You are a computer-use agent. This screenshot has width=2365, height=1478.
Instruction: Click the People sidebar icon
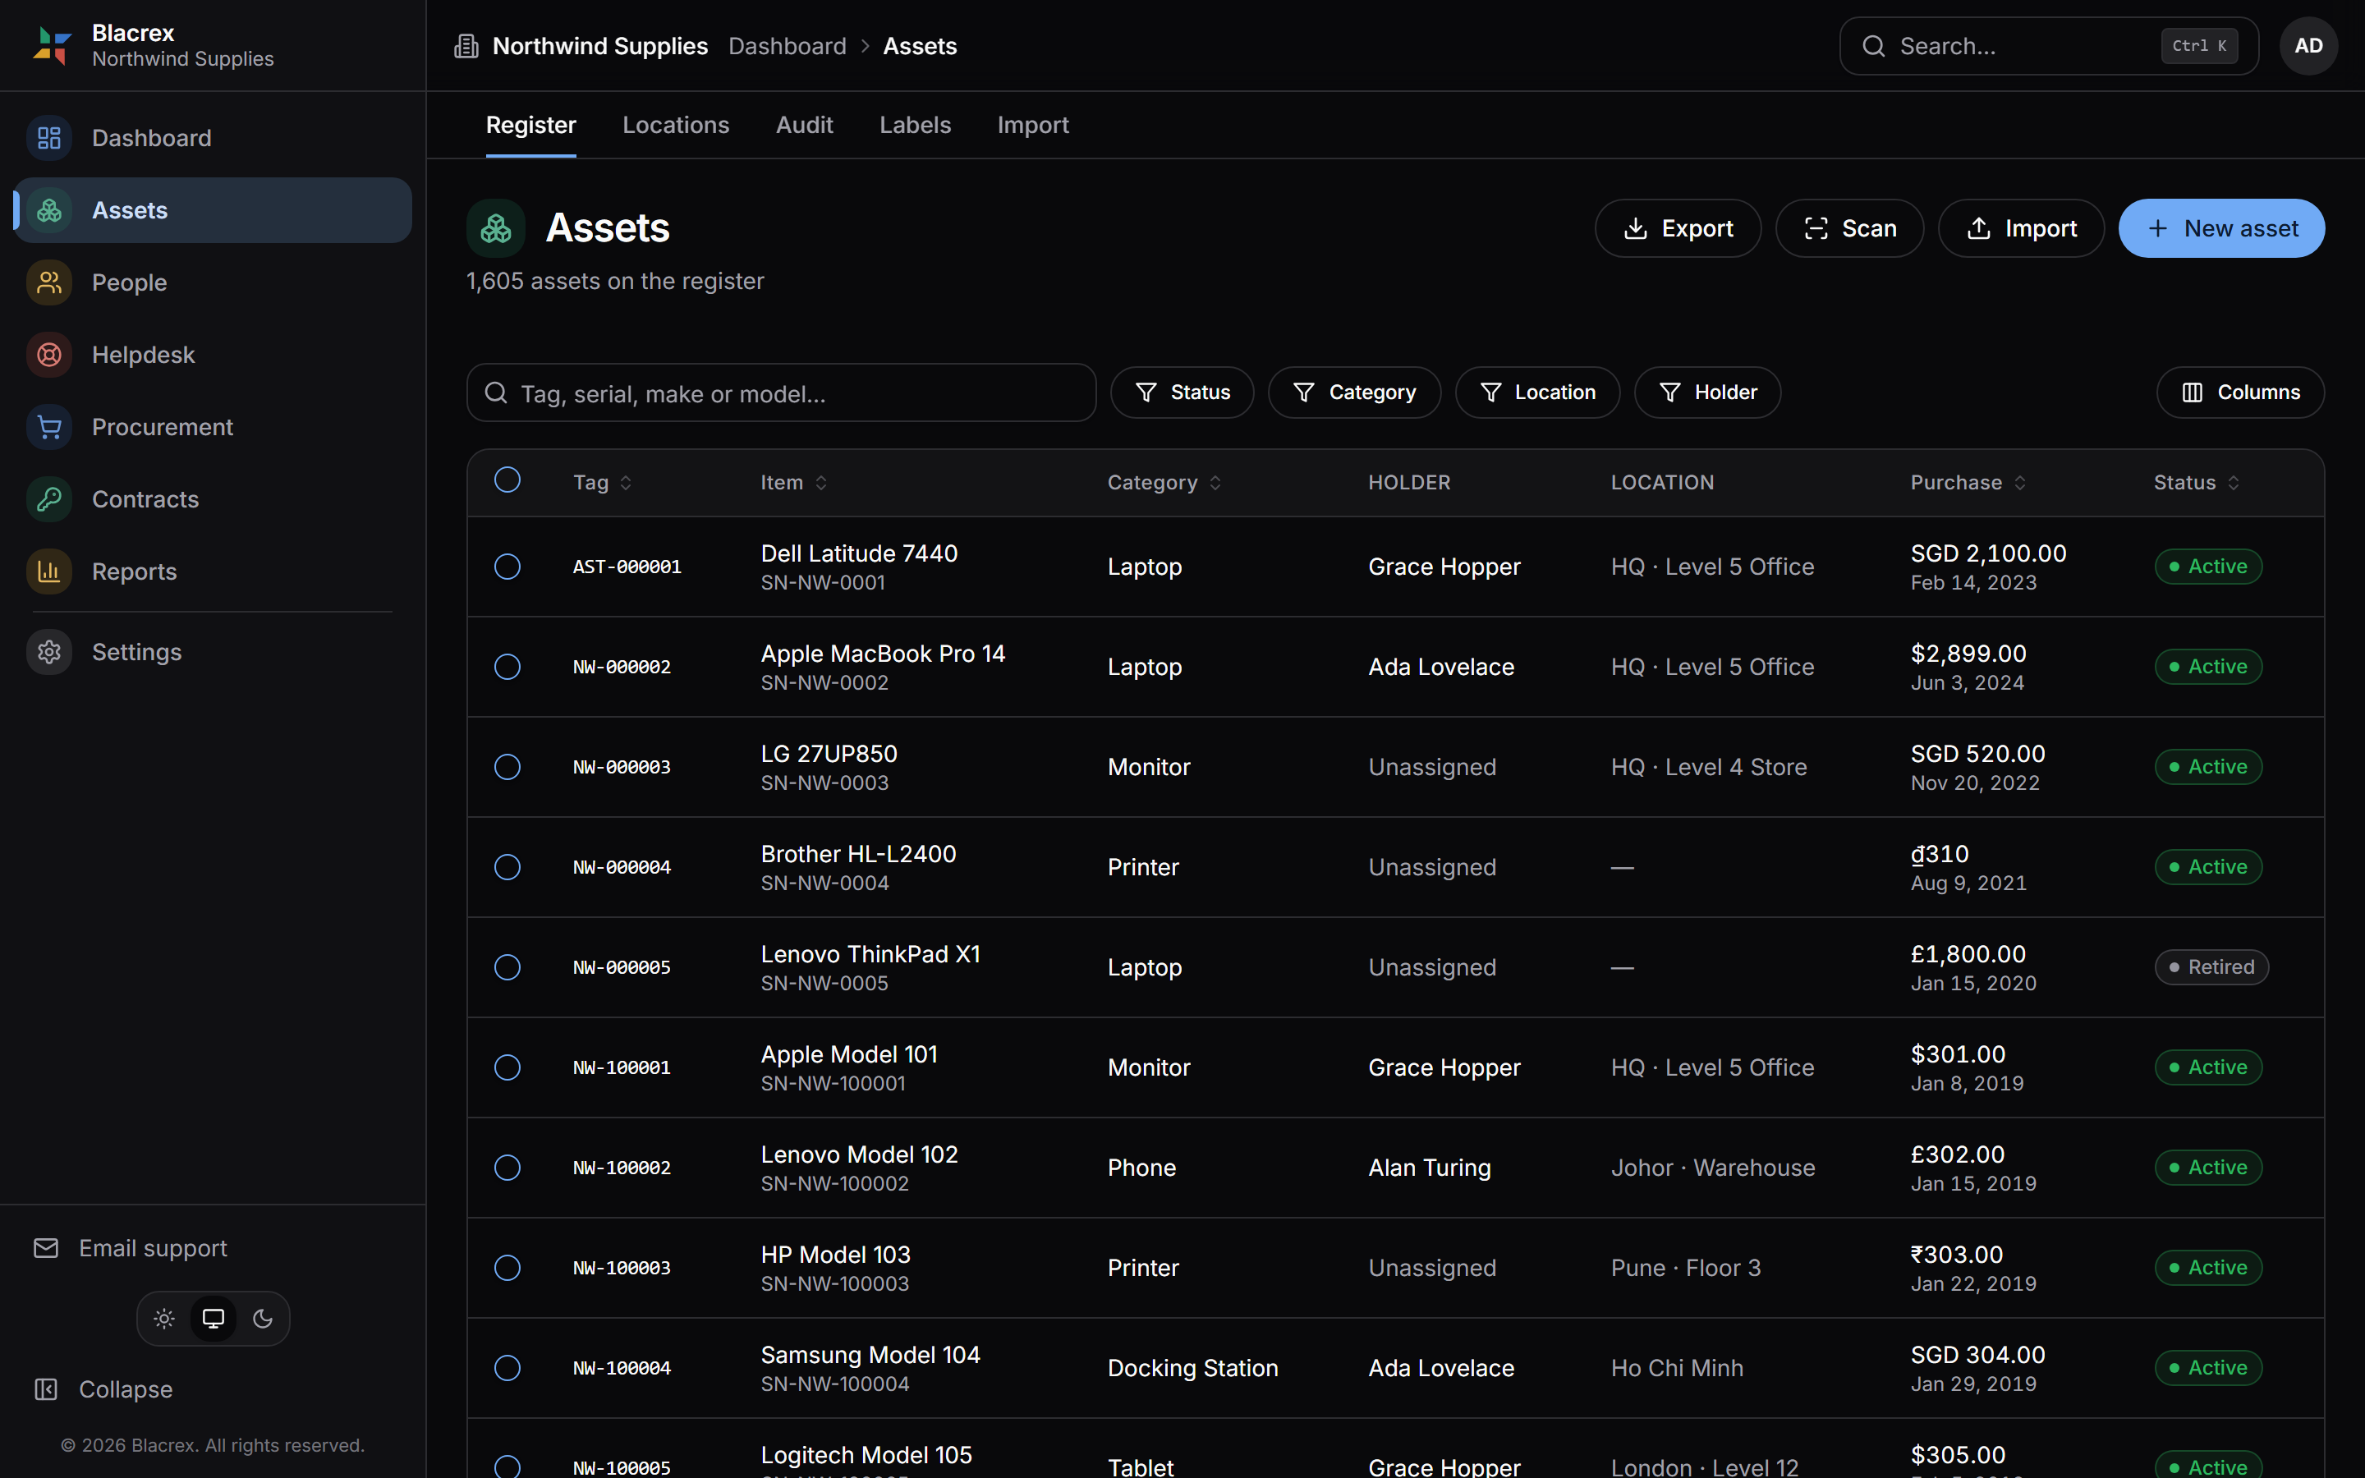49,282
